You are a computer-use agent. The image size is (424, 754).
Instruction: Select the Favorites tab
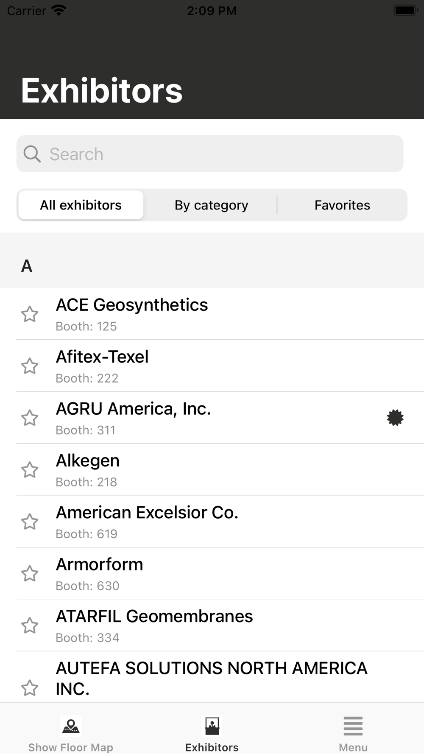342,205
